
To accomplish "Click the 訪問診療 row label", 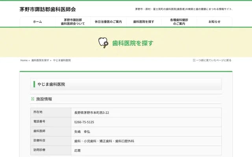I will click(39, 150).
